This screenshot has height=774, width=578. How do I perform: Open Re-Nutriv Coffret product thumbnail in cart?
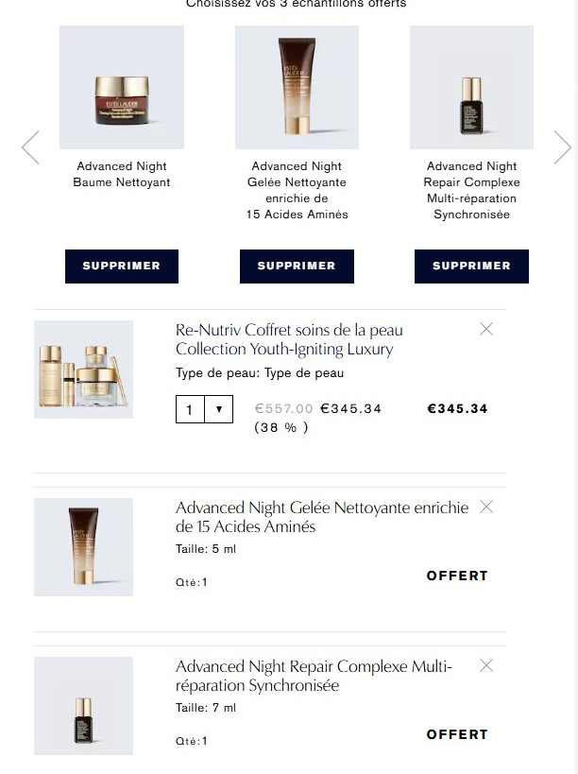coord(83,370)
